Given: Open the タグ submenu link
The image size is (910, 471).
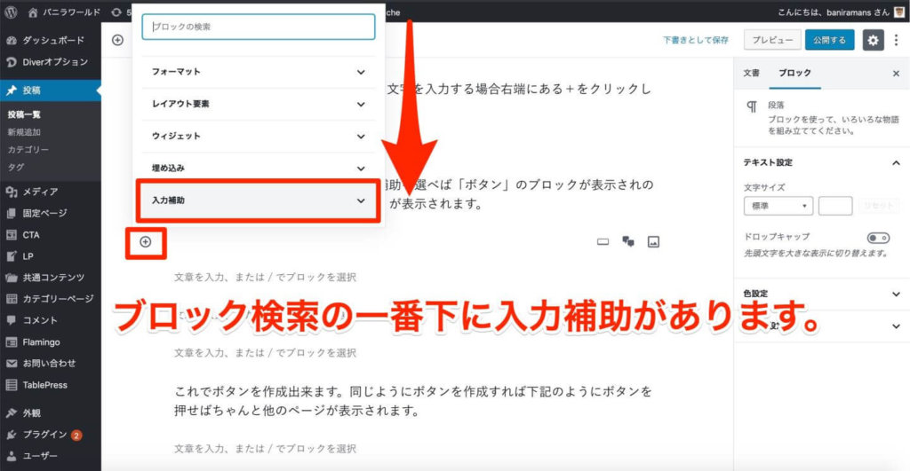Looking at the screenshot, I should coord(16,167).
